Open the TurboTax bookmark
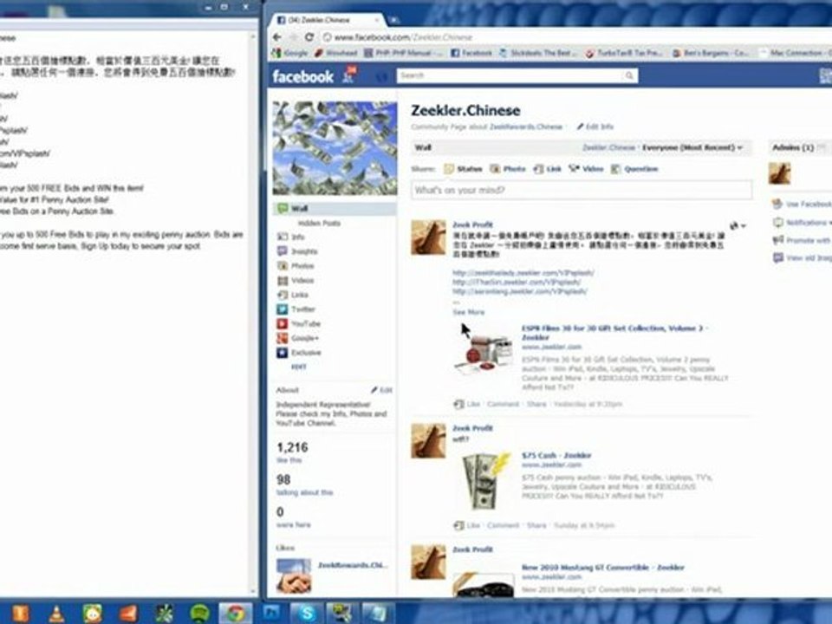The height and width of the screenshot is (624, 832). [624, 53]
